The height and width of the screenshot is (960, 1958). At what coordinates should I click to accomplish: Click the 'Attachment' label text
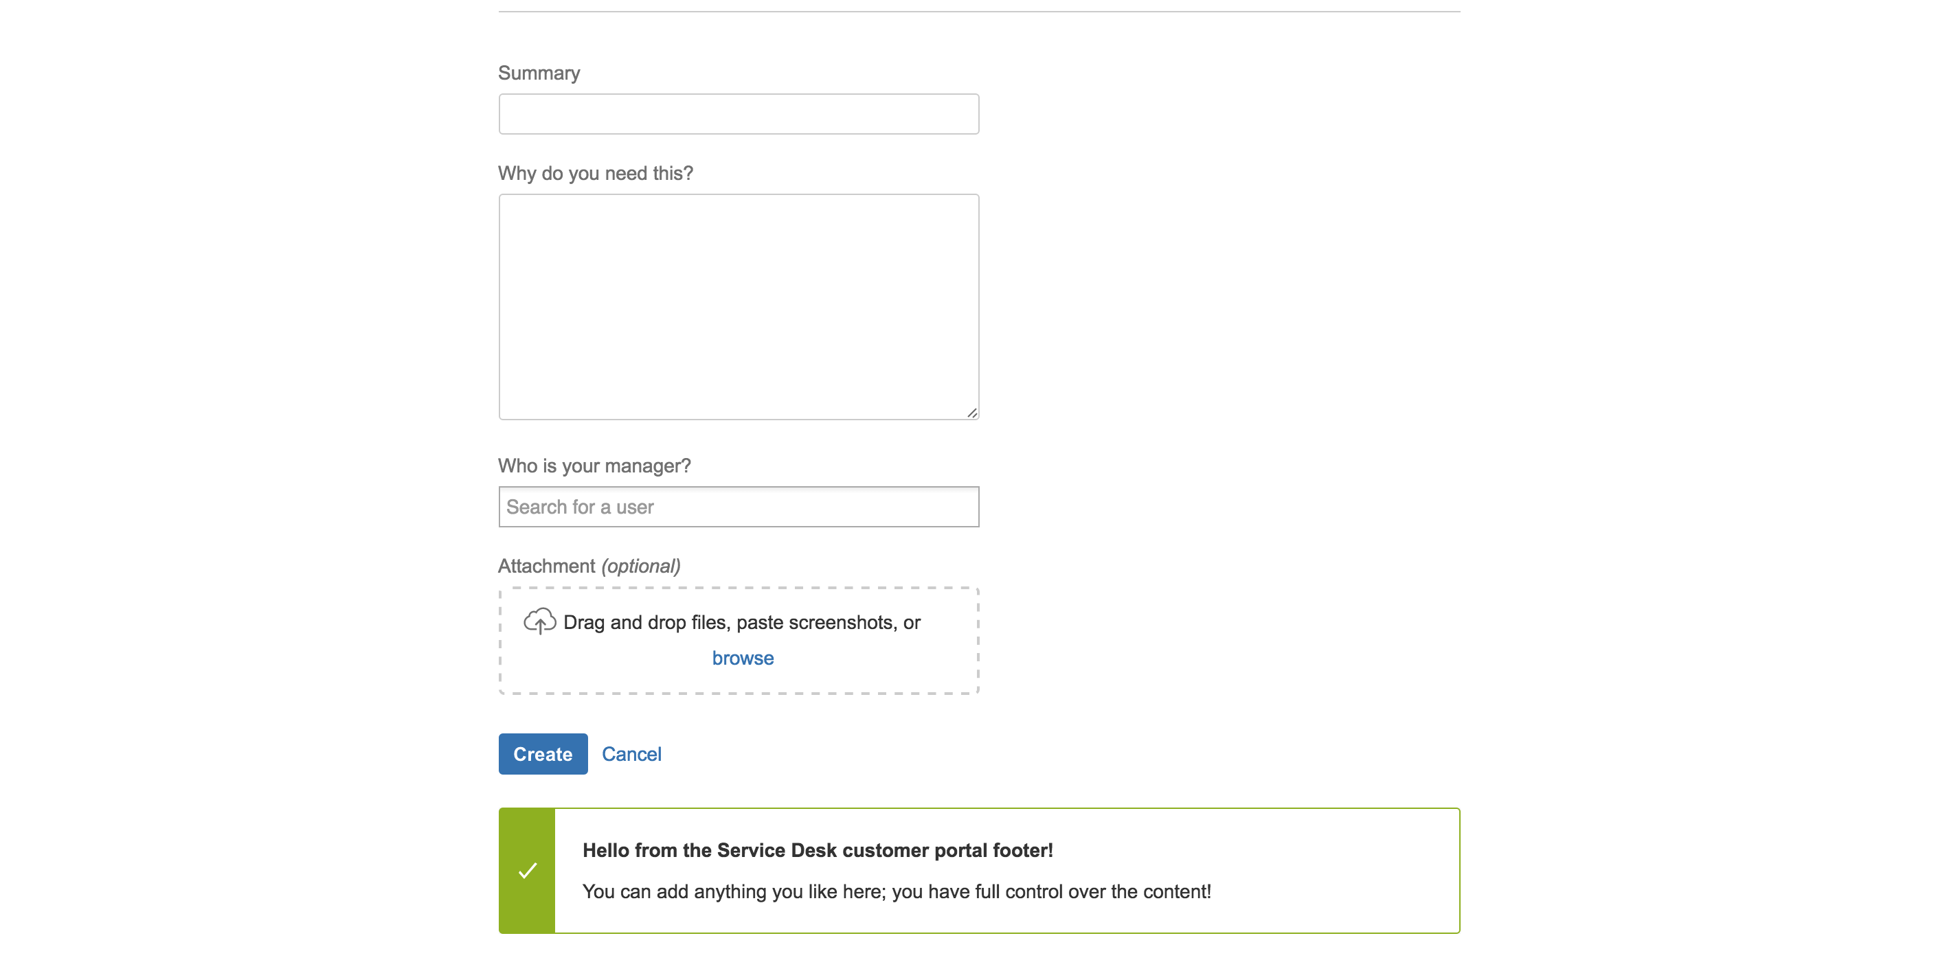pos(546,566)
